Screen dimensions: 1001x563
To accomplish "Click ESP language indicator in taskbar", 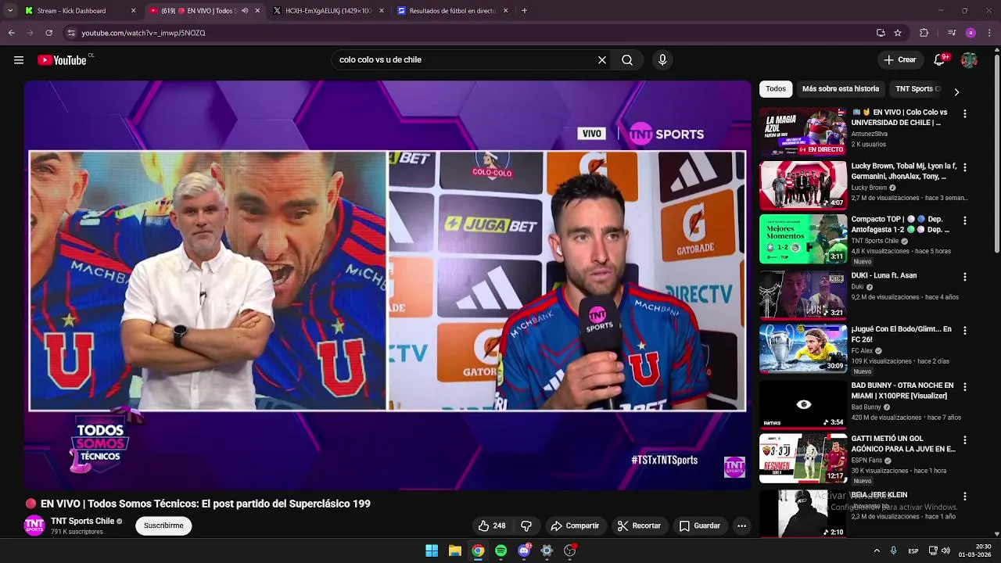I will pyautogui.click(x=913, y=551).
